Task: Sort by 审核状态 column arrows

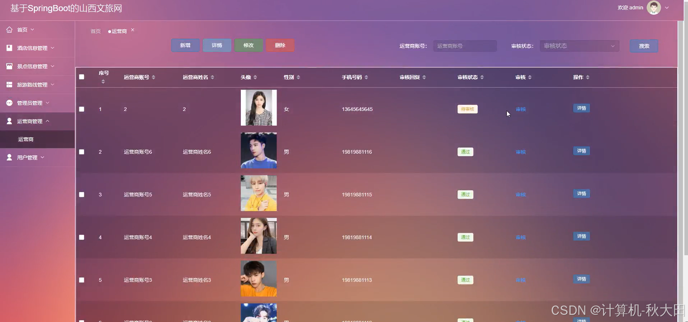Action: point(482,77)
